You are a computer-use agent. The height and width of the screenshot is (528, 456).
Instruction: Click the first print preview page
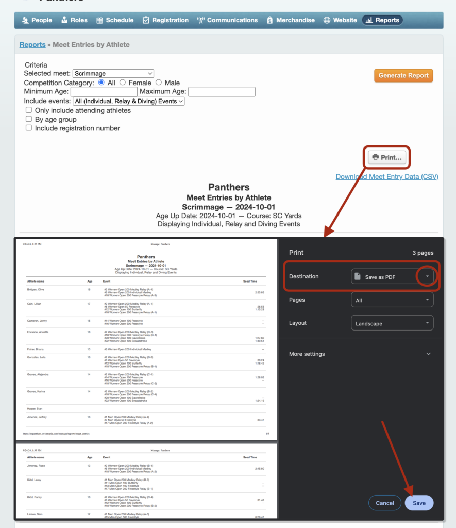[147, 339]
